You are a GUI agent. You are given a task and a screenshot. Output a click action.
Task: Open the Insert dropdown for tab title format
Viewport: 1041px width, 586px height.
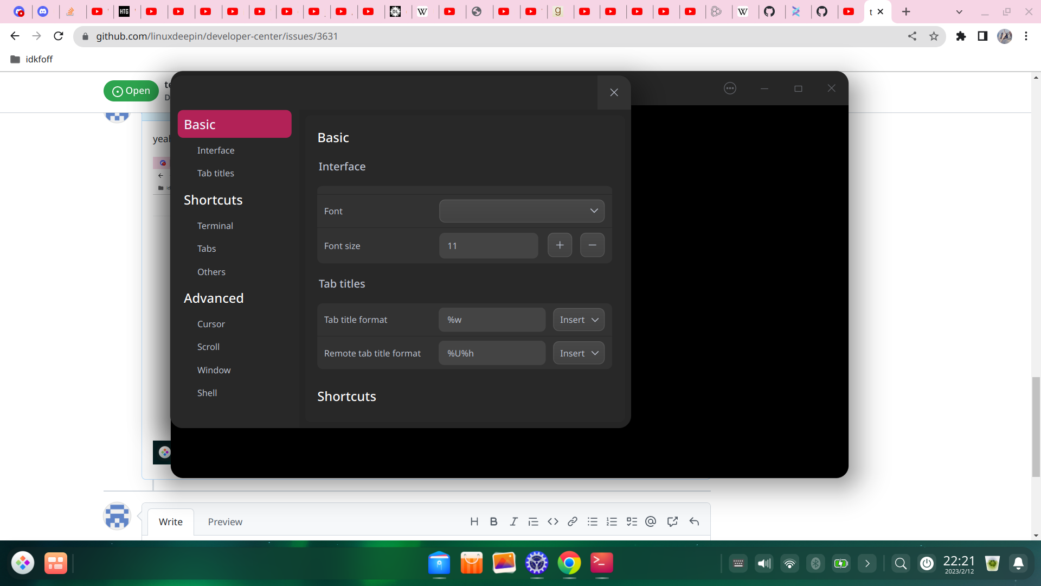point(578,320)
